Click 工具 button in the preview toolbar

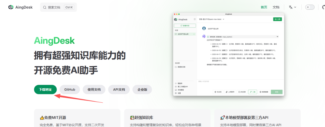pos(252,92)
